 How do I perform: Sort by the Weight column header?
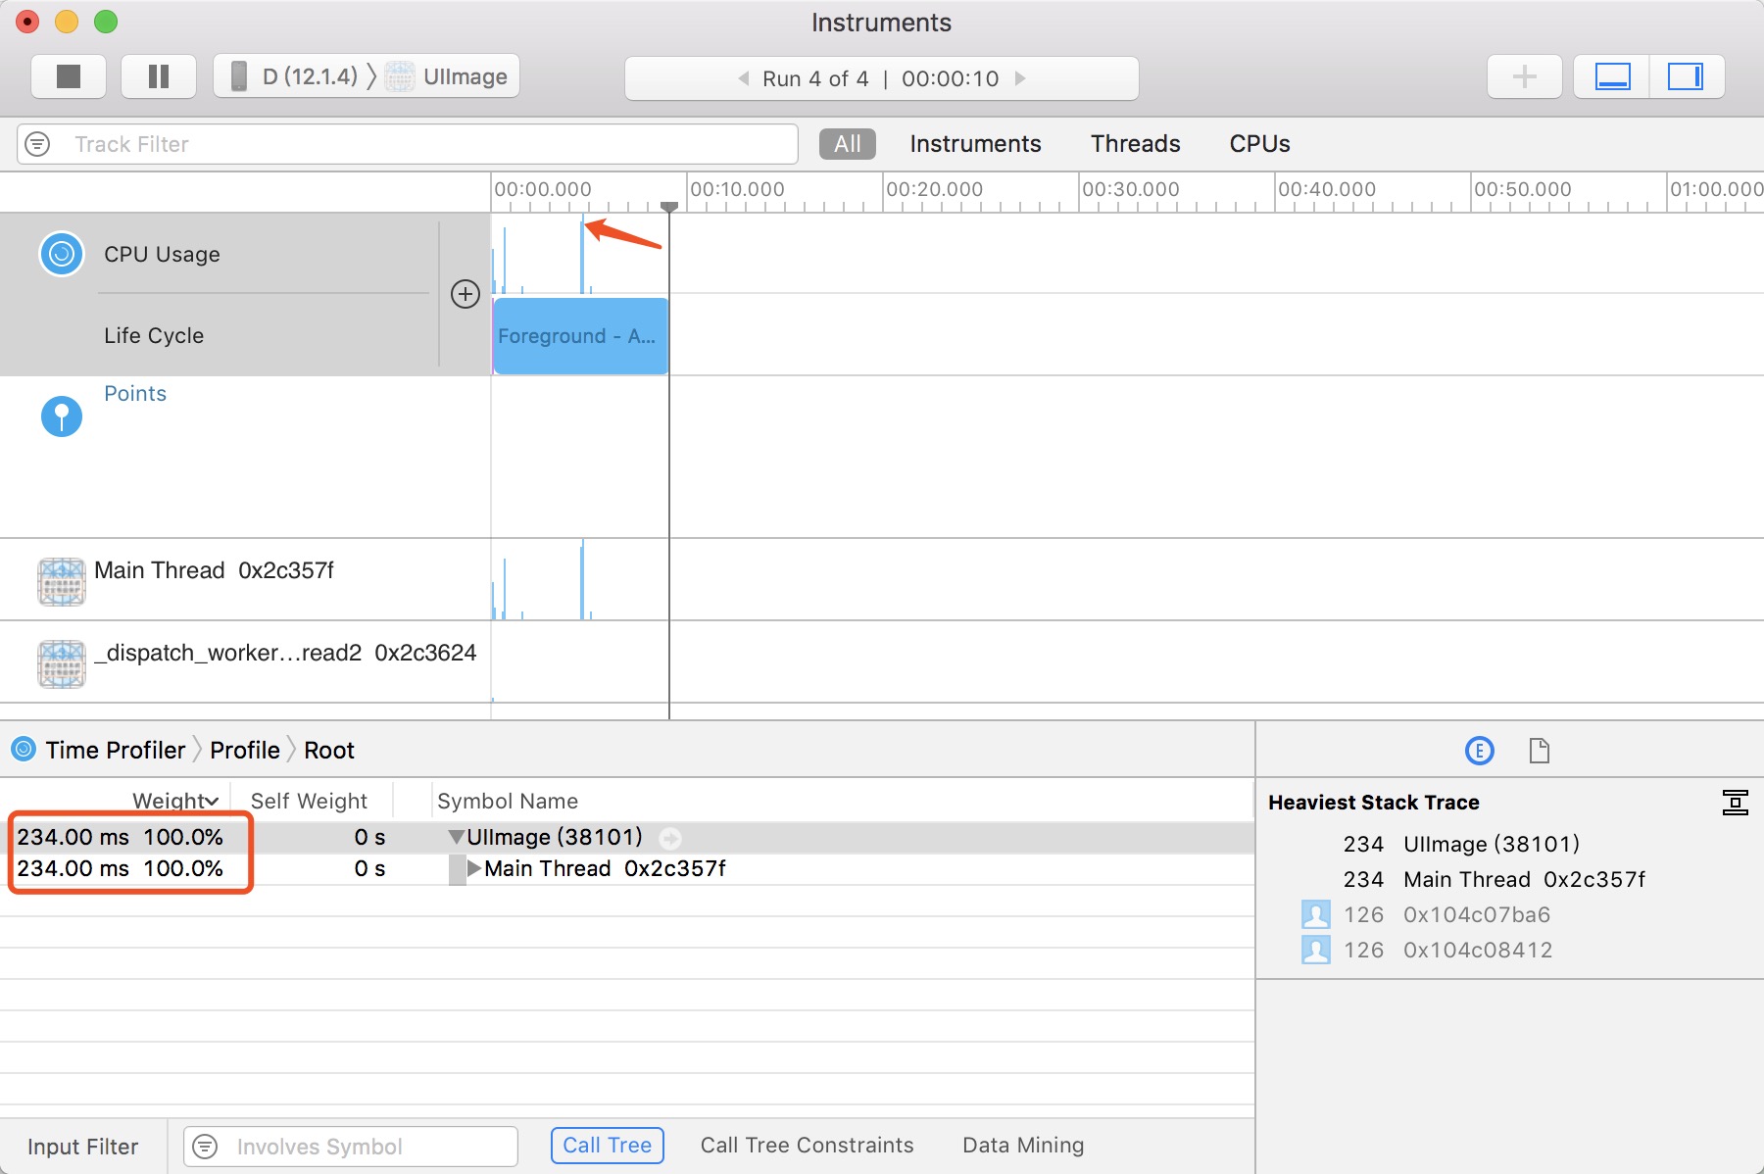[x=175, y=801]
